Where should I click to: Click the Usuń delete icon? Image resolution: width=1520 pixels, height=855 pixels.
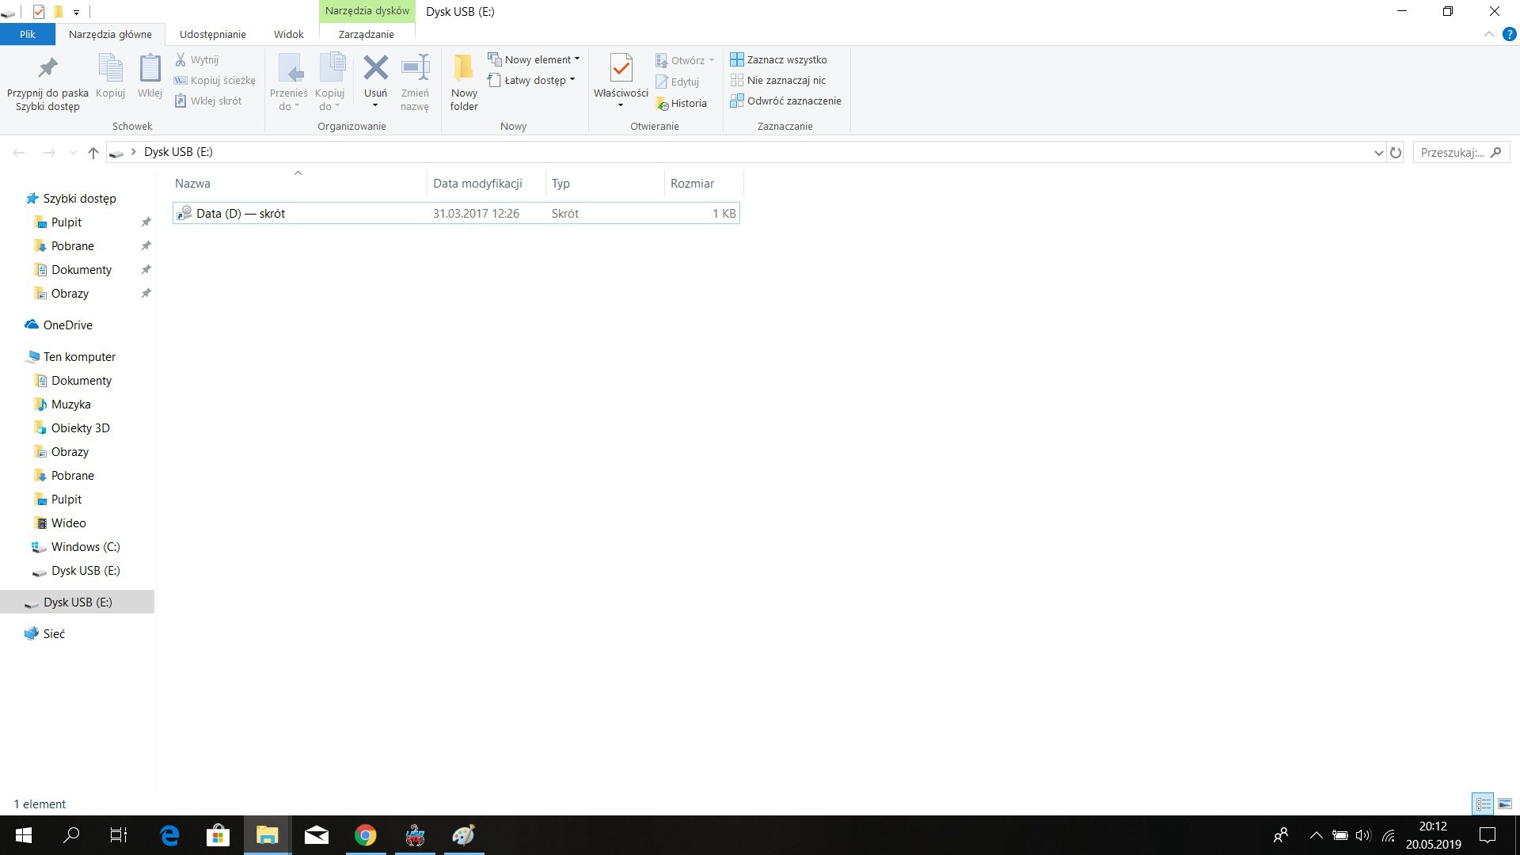point(375,68)
